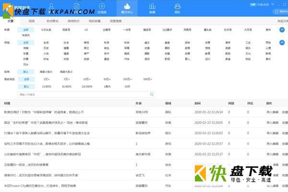This screenshot has width=288, height=192.
Task: Switch to the 我的收藏 tab
Action: [x=95, y=21]
